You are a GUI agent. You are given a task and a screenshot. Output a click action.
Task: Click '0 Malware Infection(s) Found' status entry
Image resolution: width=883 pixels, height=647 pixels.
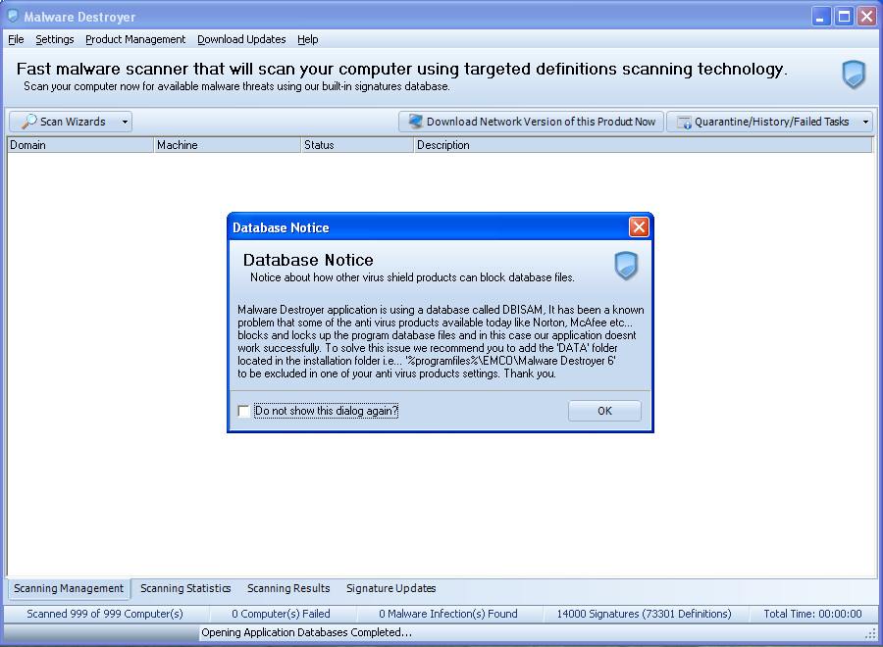tap(448, 614)
